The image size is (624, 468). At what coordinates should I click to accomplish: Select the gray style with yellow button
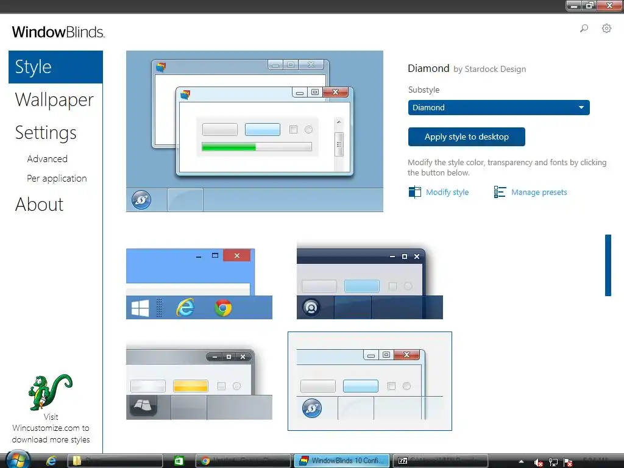tap(199, 380)
